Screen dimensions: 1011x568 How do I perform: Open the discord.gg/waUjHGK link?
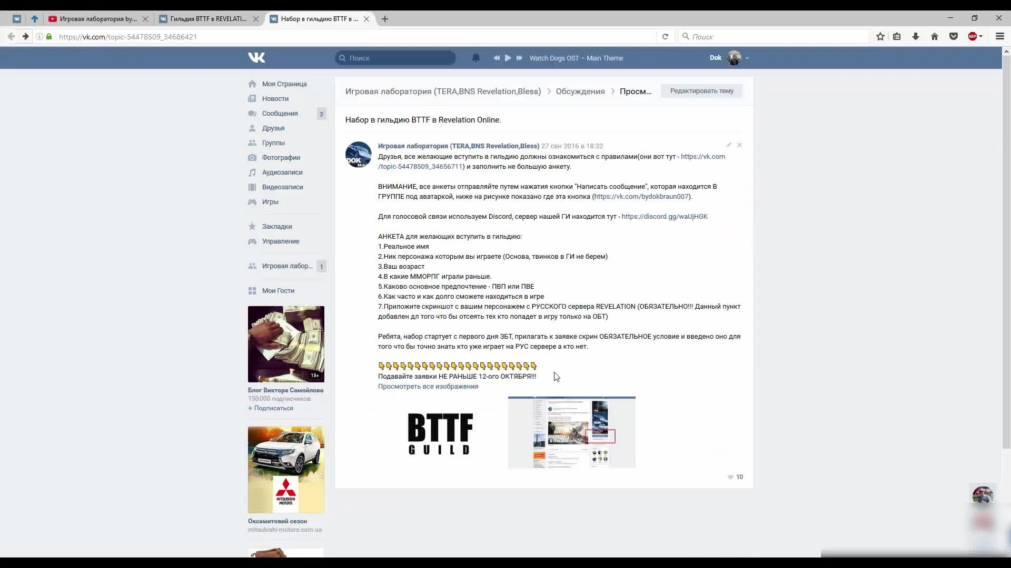[x=664, y=217]
